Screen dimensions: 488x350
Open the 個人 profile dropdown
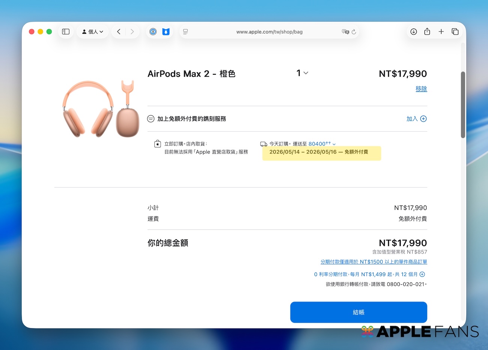click(92, 32)
